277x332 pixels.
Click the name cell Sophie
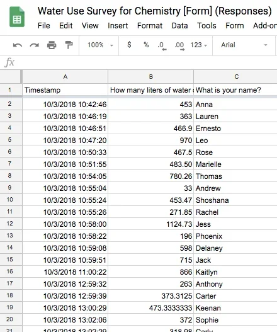[235, 319]
